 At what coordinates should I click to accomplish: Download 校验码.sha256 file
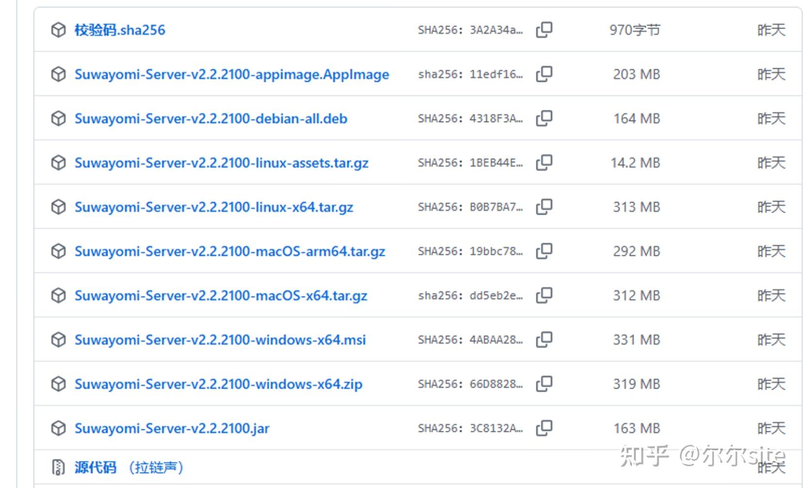pyautogui.click(x=120, y=30)
